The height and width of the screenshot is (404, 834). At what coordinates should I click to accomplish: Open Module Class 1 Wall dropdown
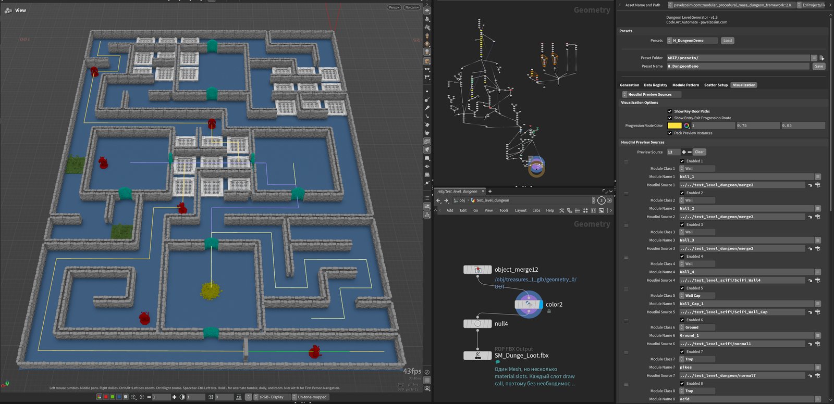[697, 169]
